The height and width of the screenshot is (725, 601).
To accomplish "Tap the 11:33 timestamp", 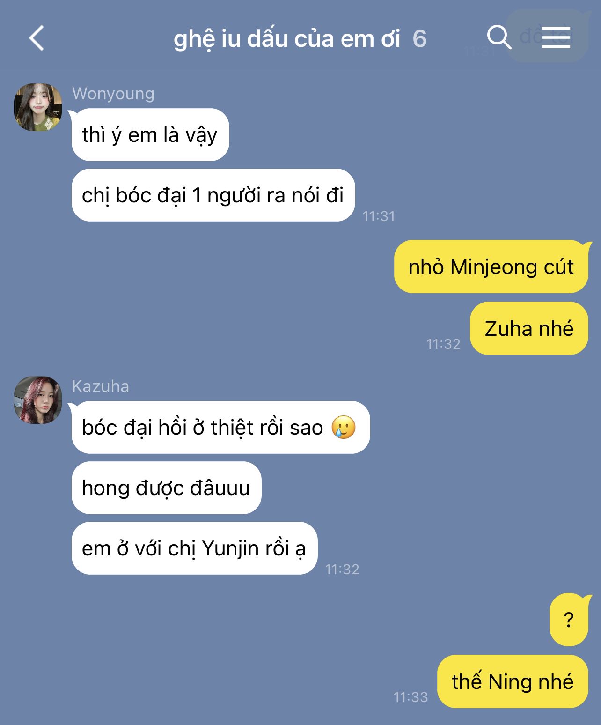I will point(411,697).
